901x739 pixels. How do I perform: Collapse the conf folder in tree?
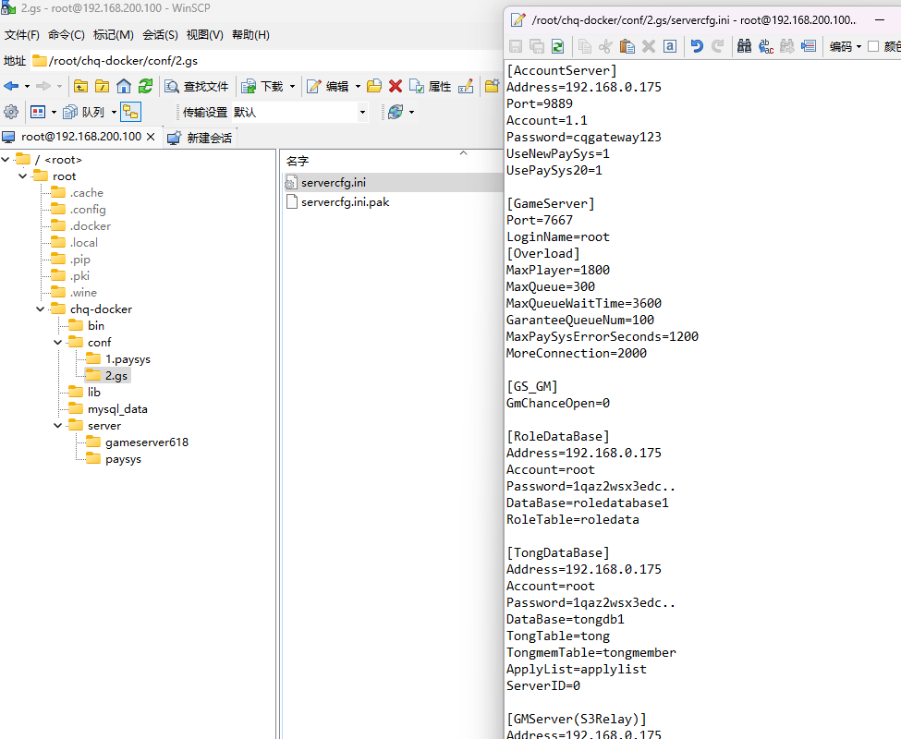[57, 343]
